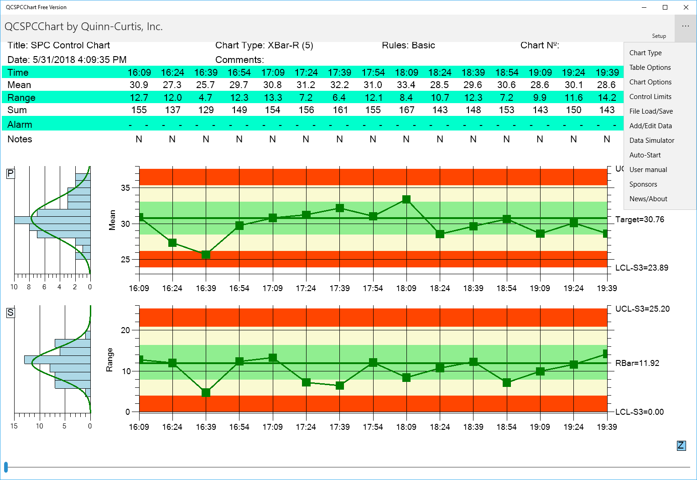Click the Alarm cell under 17:24
The image size is (697, 480).
click(306, 124)
